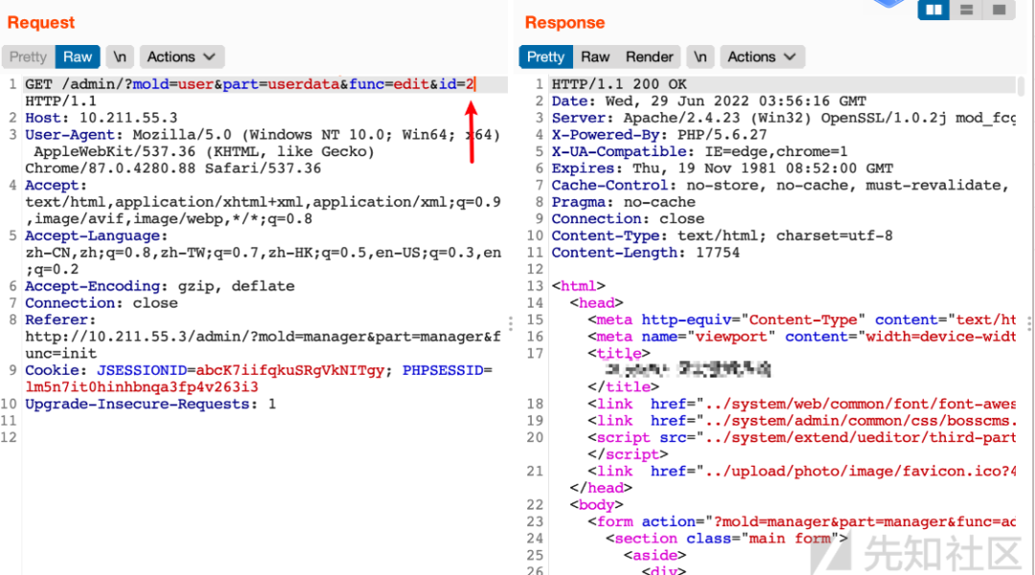Click the 'Host: 10.211.55.3' header line
This screenshot has width=1035, height=575.
click(101, 118)
